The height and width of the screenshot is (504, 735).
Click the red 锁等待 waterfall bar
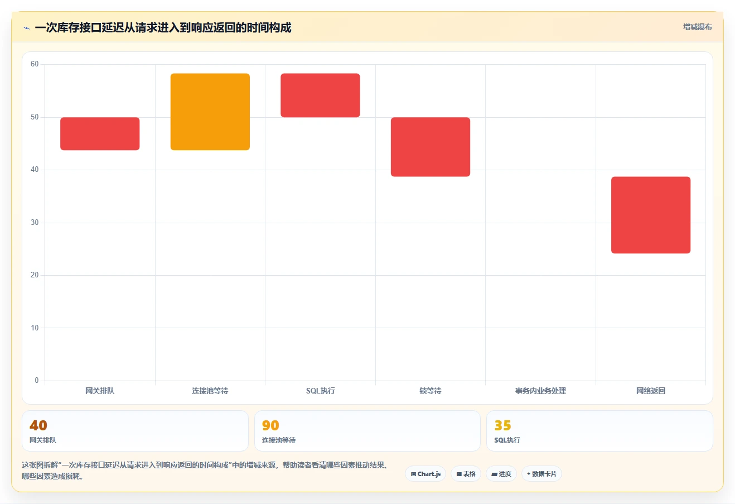click(x=431, y=147)
